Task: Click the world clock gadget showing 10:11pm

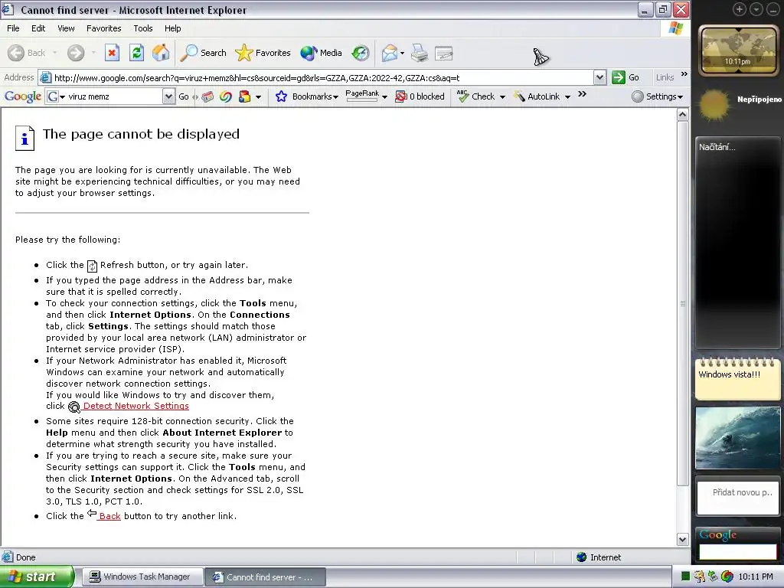Action: click(738, 51)
